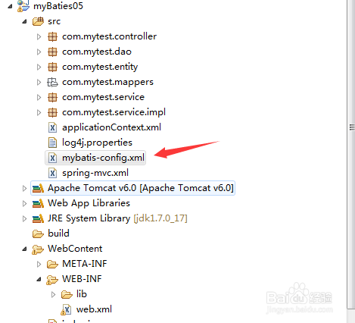Click the src source folder icon
The height and width of the screenshot is (323, 355).
pos(38,21)
